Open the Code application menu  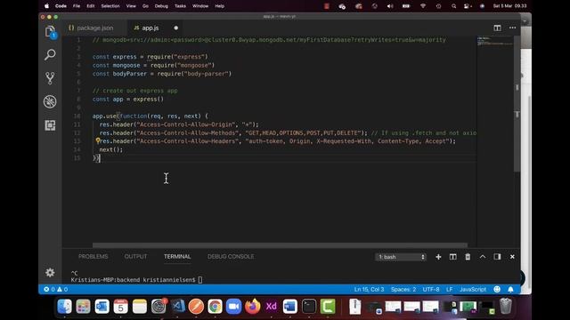(x=61, y=6)
